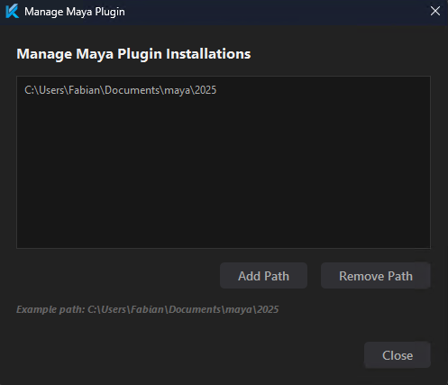Close the dialog with the title bar X
This screenshot has width=448, height=385.
coord(435,12)
